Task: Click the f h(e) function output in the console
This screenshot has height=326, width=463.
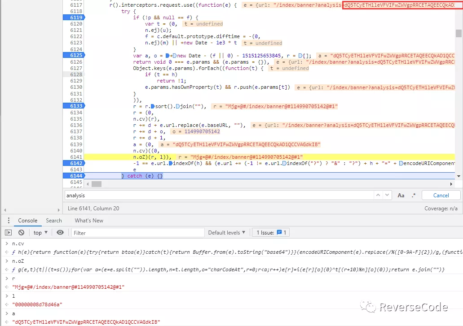Action: pos(238,252)
